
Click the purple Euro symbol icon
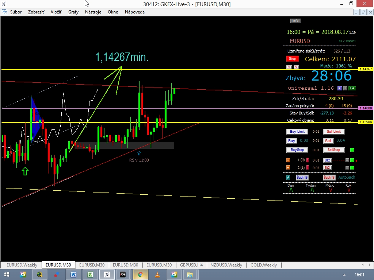339,88
